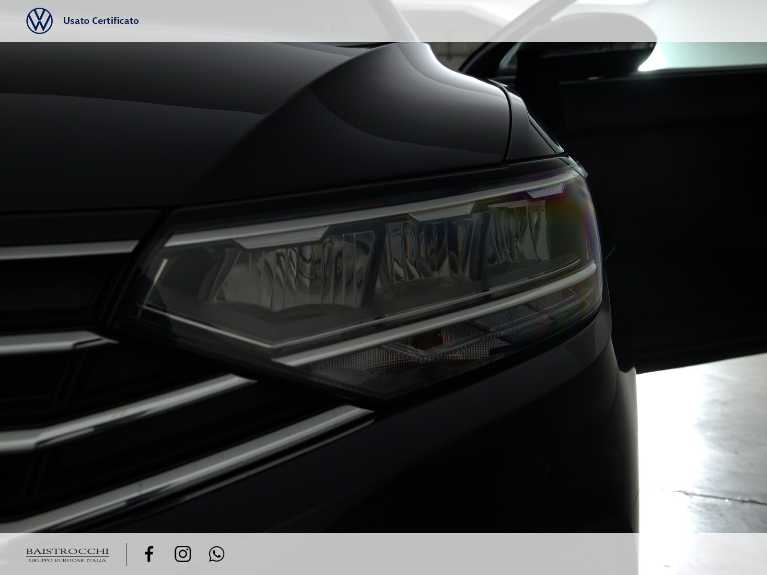Click empty area of the footer bar

[431, 554]
